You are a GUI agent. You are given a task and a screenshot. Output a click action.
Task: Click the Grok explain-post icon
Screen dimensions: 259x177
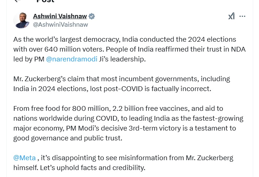(x=232, y=16)
